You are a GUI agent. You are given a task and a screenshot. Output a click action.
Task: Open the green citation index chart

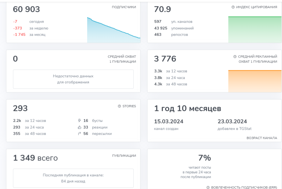click(x=255, y=30)
